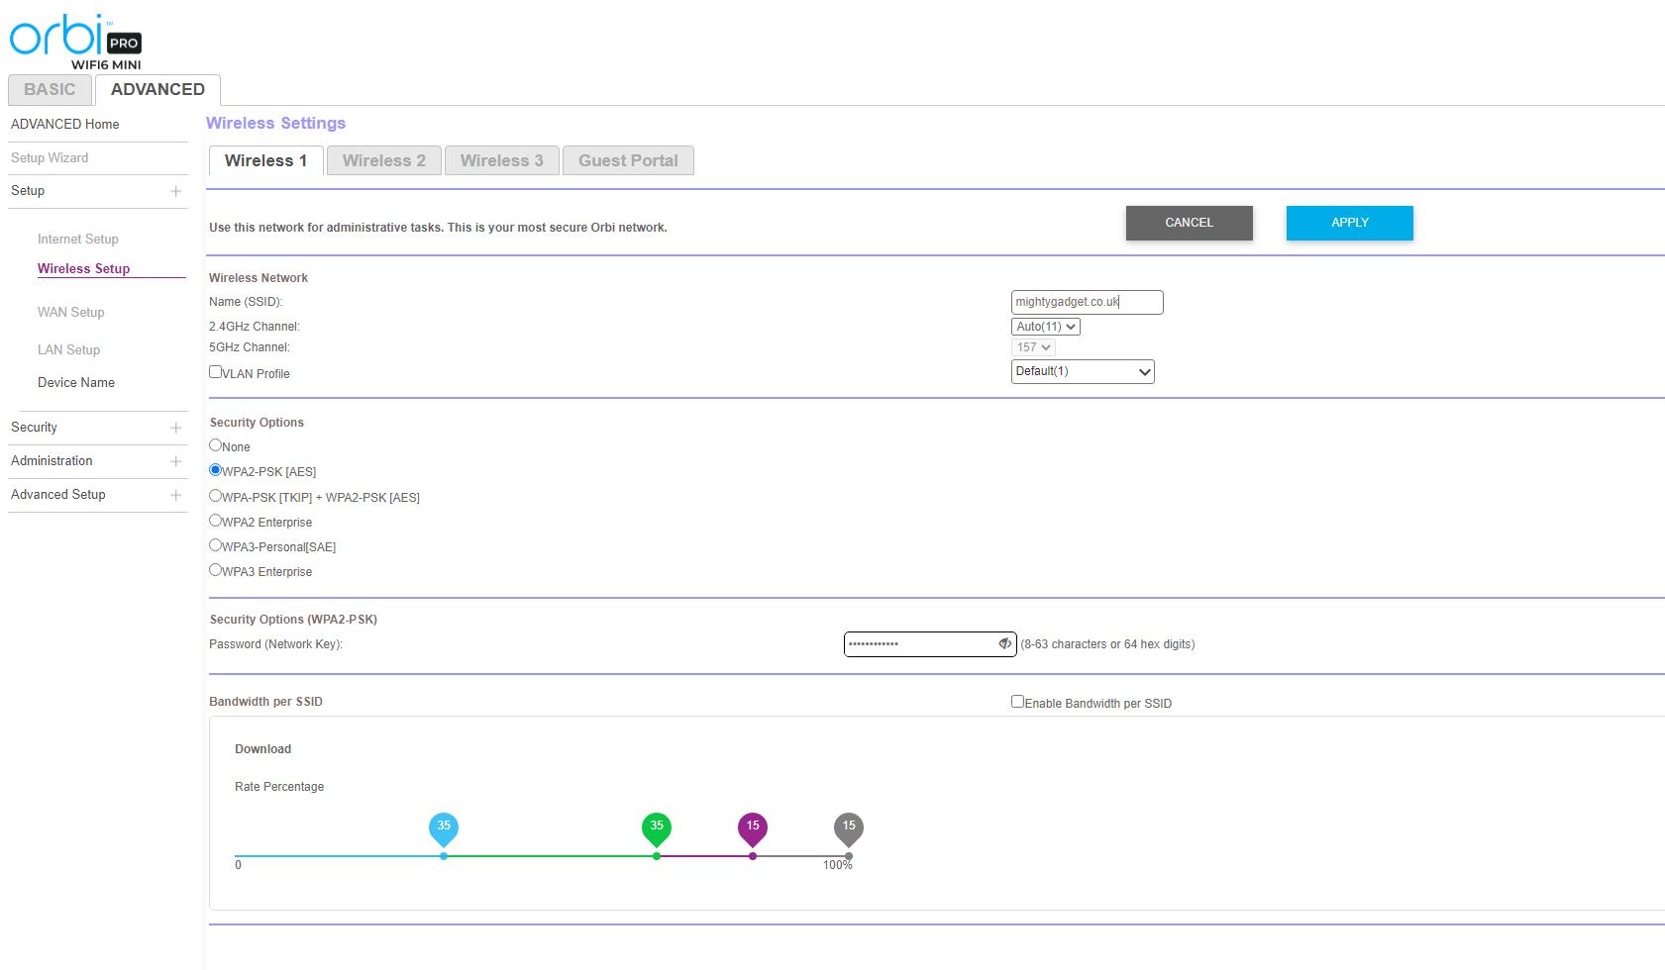Click the blue 35 rate marker
The image size is (1665, 970).
[x=444, y=827]
